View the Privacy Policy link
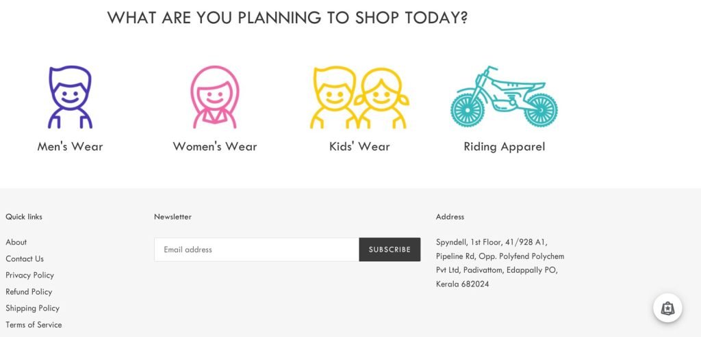The image size is (701, 337). click(29, 275)
